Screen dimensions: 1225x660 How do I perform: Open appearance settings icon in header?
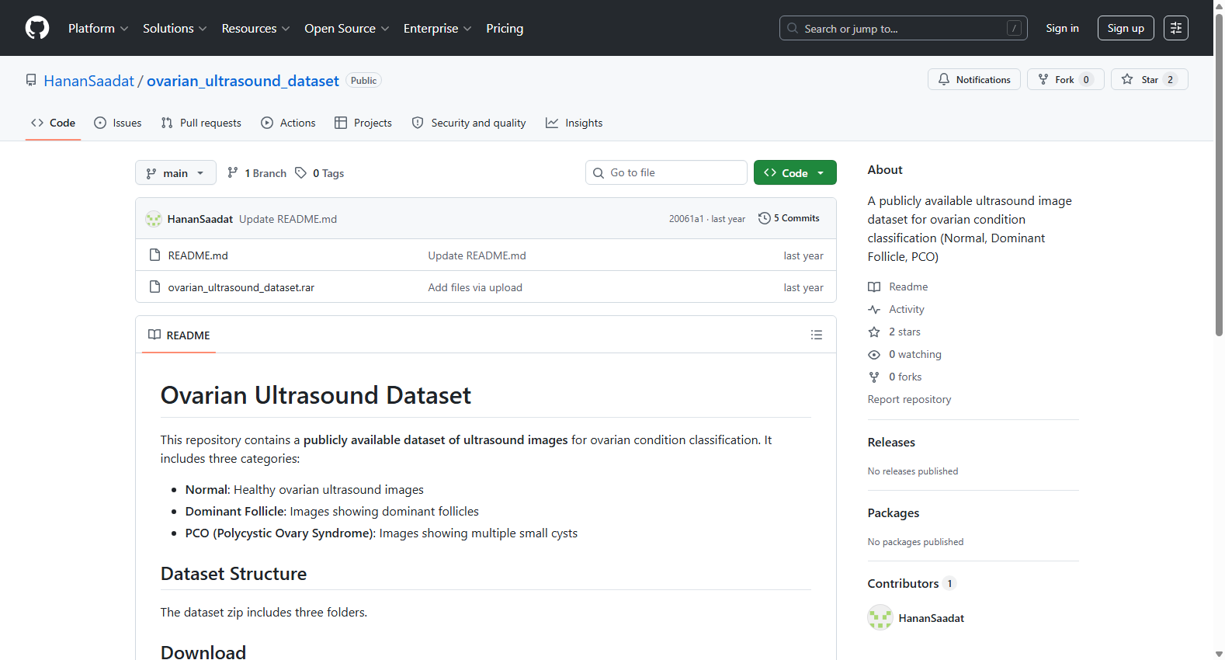[x=1176, y=28]
